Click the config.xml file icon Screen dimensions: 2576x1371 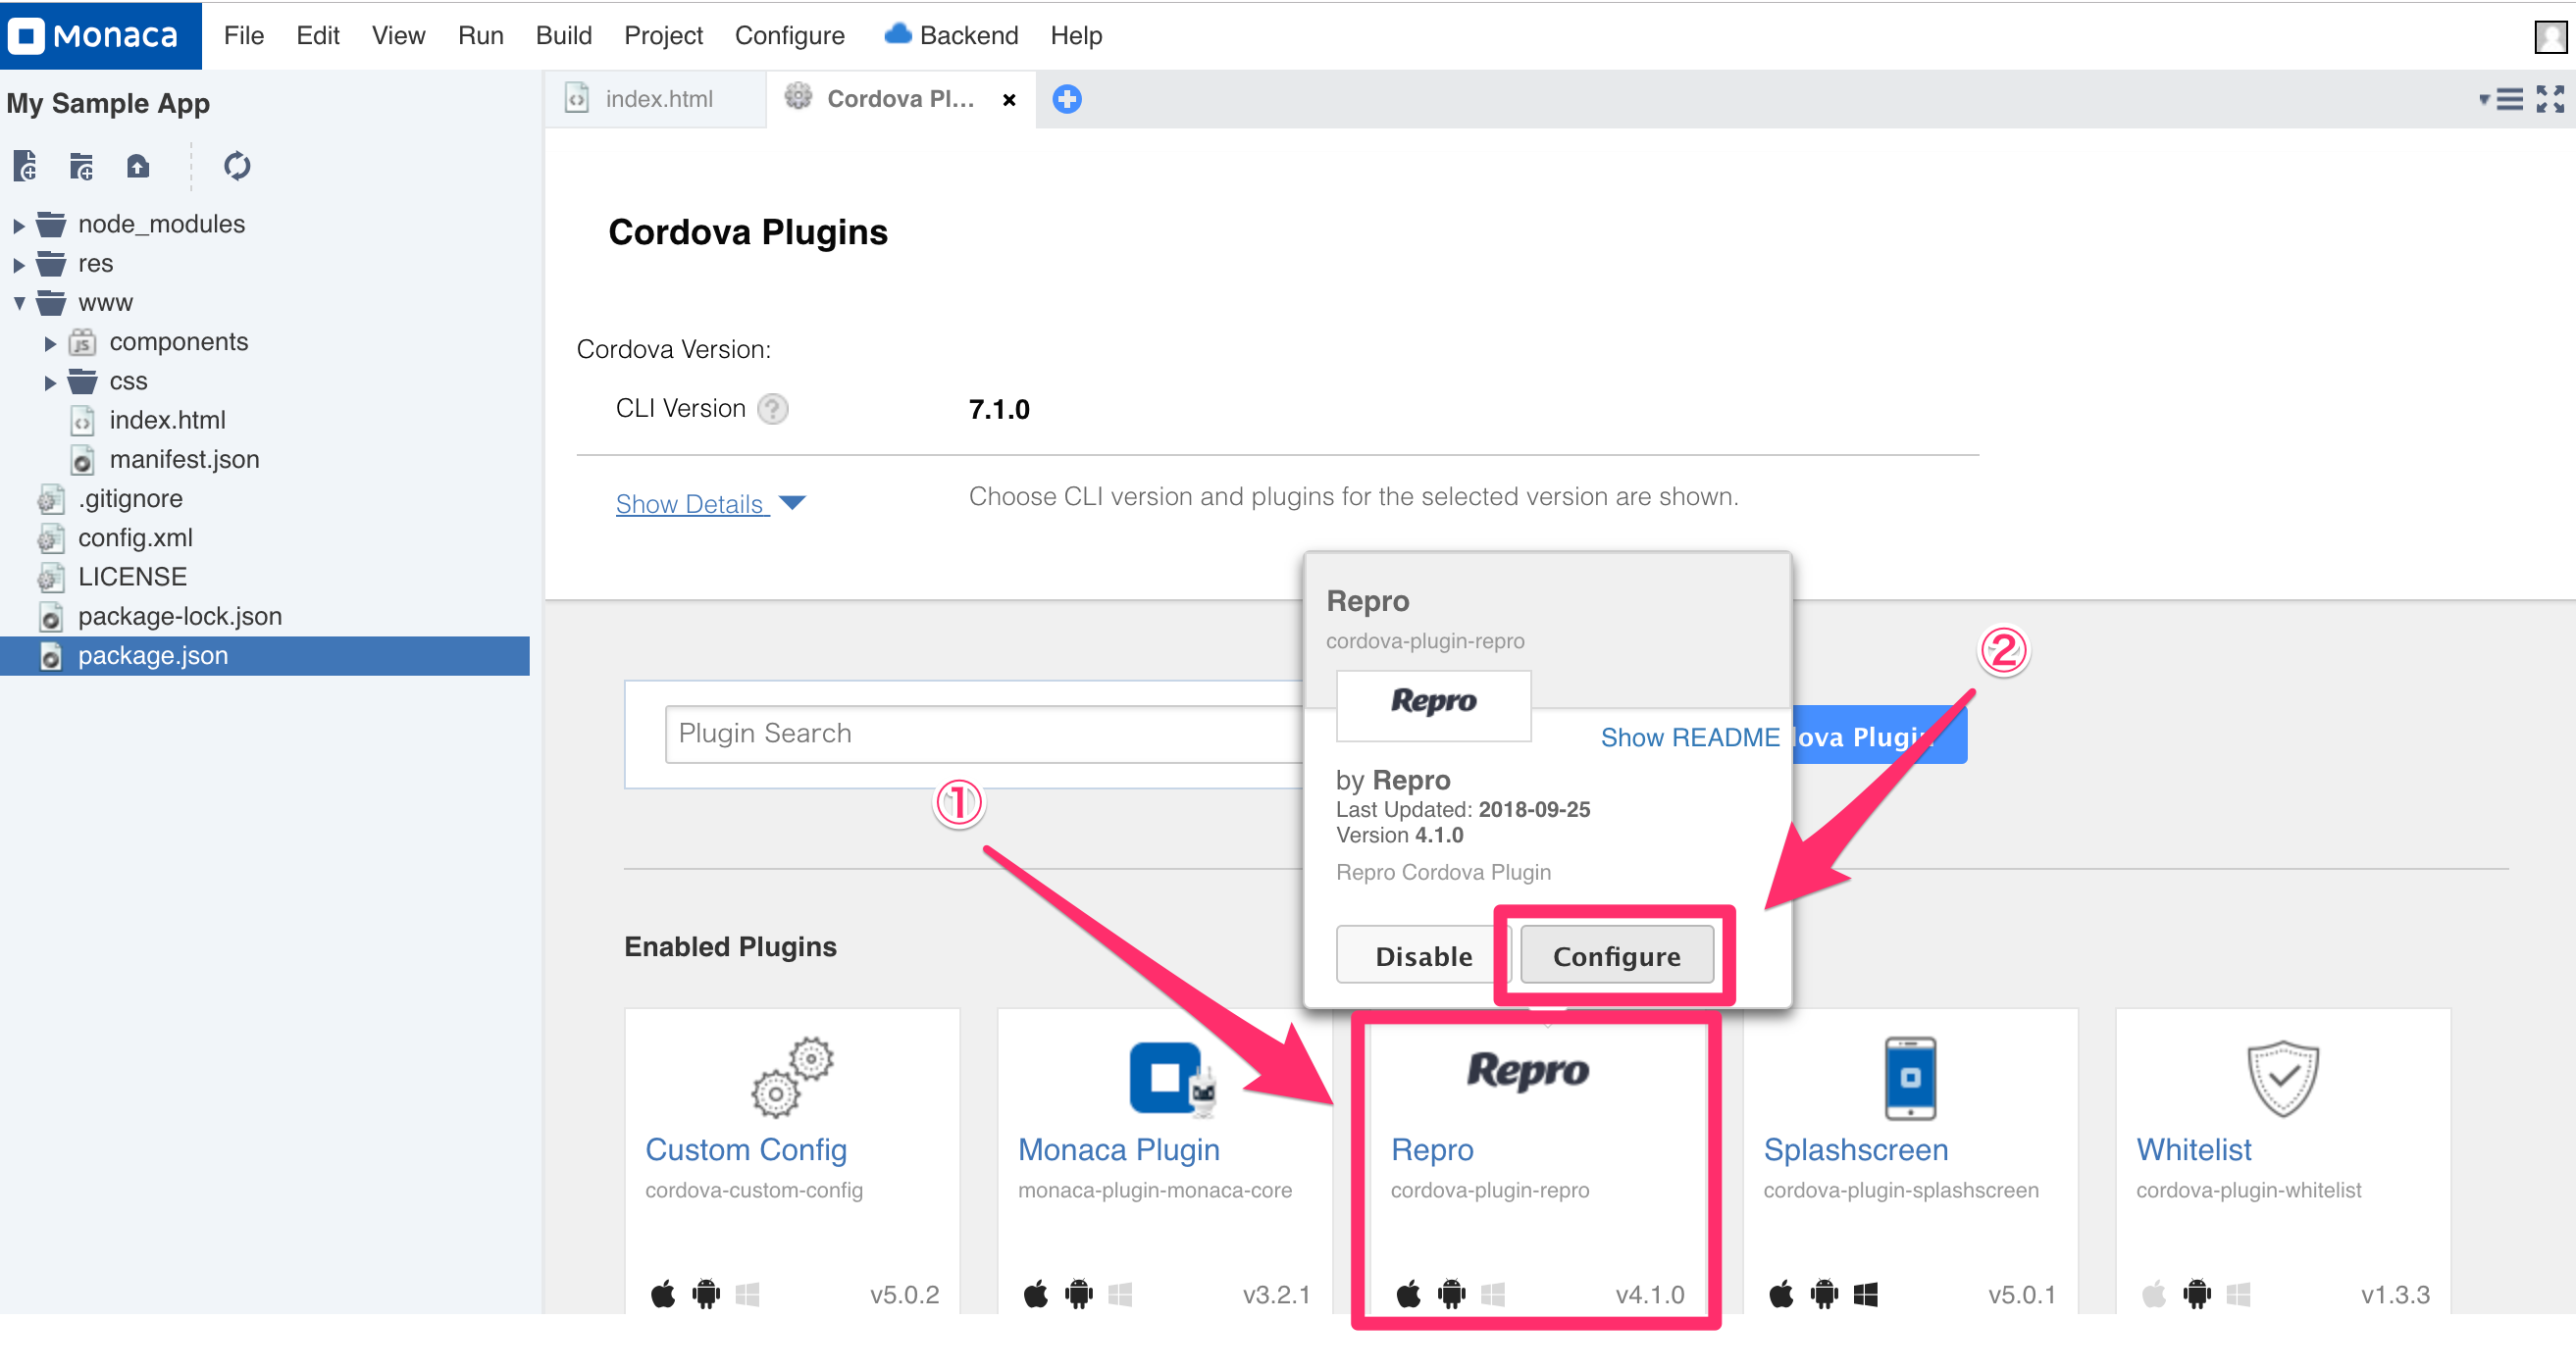[x=51, y=538]
